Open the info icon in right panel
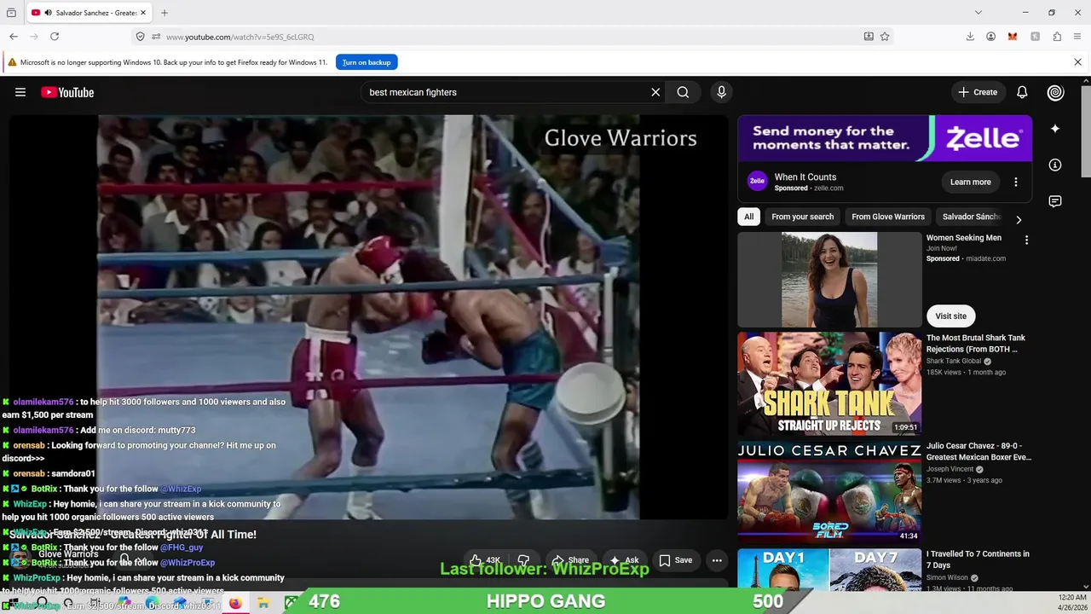 [x=1055, y=165]
